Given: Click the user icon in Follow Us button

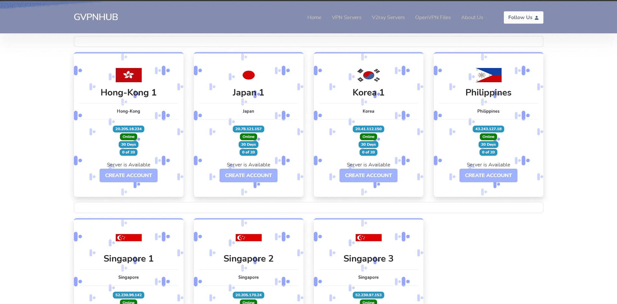Looking at the screenshot, I should point(537,18).
